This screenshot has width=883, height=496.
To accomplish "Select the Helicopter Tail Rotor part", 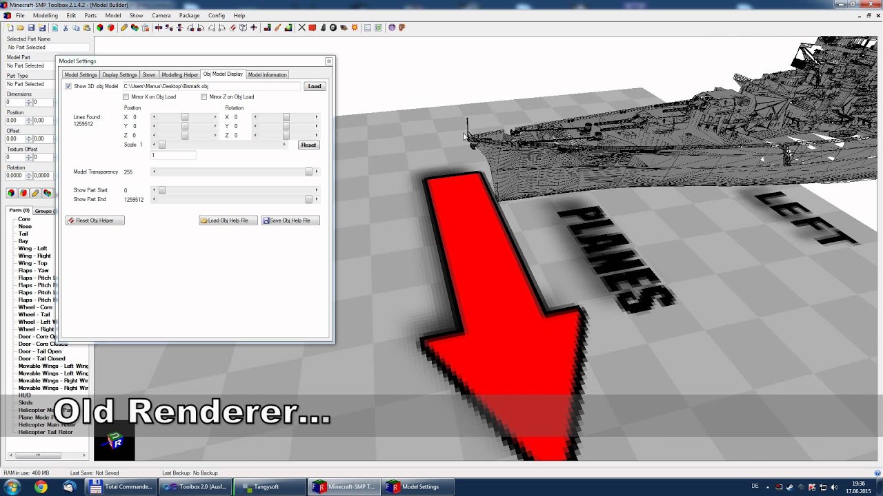I will (46, 432).
